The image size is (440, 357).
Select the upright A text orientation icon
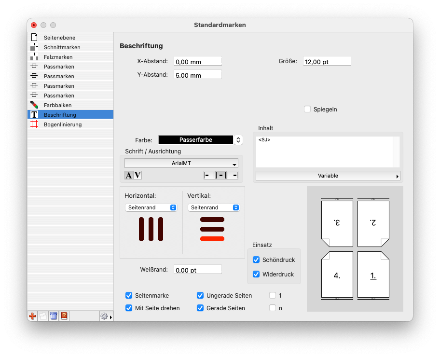(x=128, y=175)
